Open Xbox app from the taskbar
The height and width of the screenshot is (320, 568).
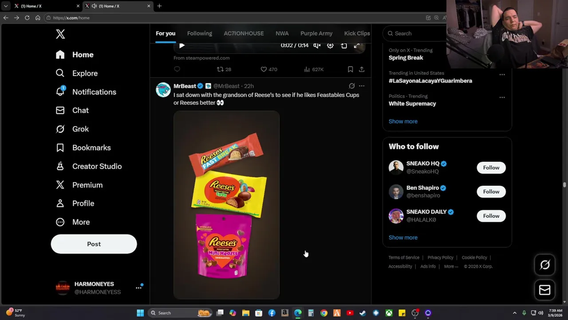pos(389,313)
